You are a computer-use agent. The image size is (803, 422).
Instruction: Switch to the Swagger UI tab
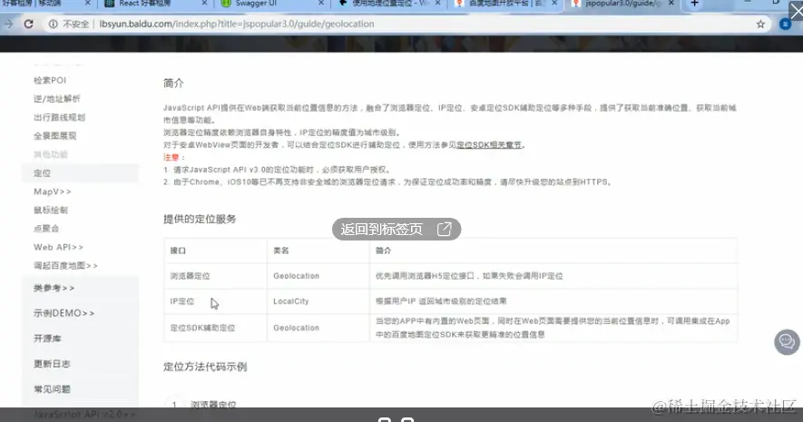(x=271, y=4)
